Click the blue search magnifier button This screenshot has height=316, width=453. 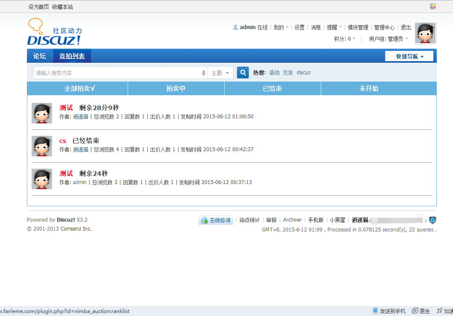(x=243, y=73)
